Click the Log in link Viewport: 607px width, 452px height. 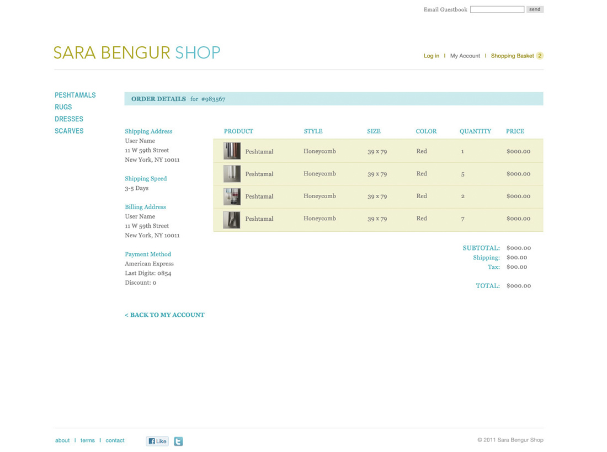point(432,56)
